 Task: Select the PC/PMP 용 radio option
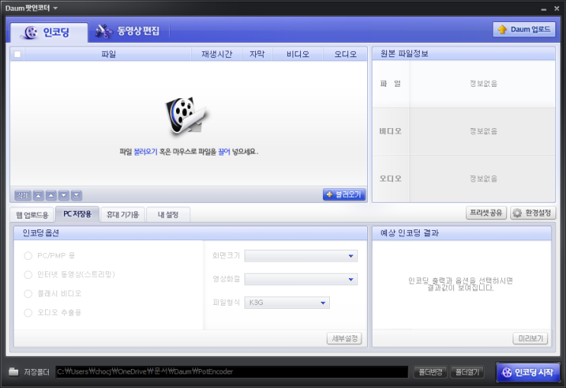click(28, 256)
